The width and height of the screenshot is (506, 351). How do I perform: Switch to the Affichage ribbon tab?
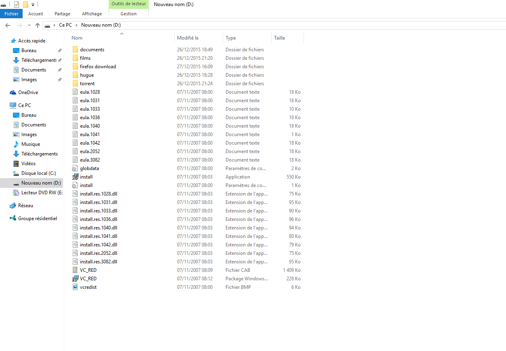92,14
